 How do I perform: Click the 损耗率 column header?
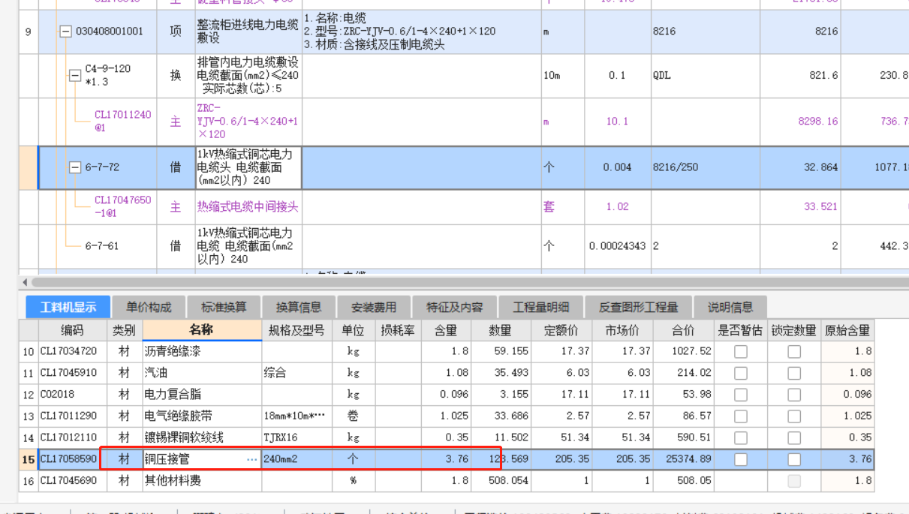point(398,330)
